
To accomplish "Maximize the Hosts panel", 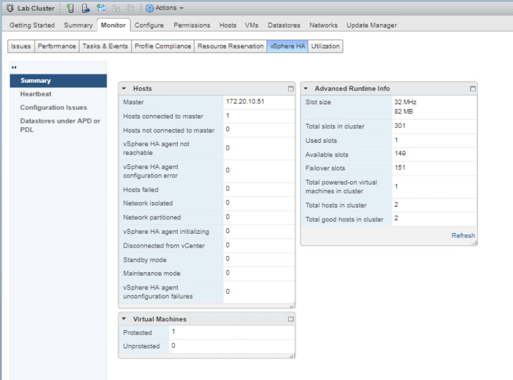I will [291, 89].
